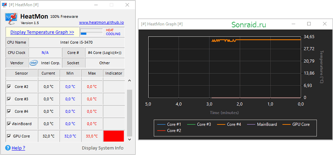This screenshot has height=155, width=333.
Task: Toggle the Core #3 sensor checkbox
Action: click(9, 99)
